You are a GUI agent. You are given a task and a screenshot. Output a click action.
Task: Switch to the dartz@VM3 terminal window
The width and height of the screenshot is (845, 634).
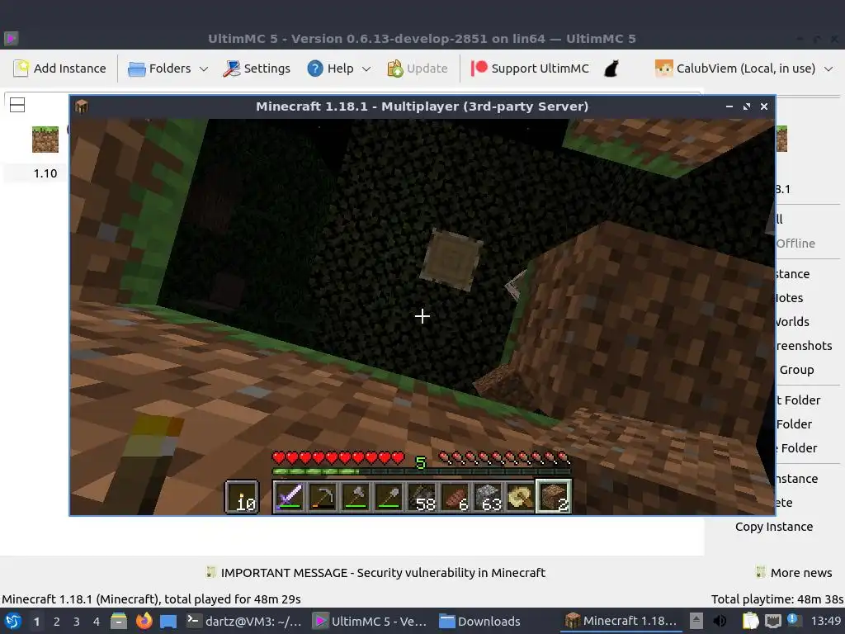tap(244, 621)
